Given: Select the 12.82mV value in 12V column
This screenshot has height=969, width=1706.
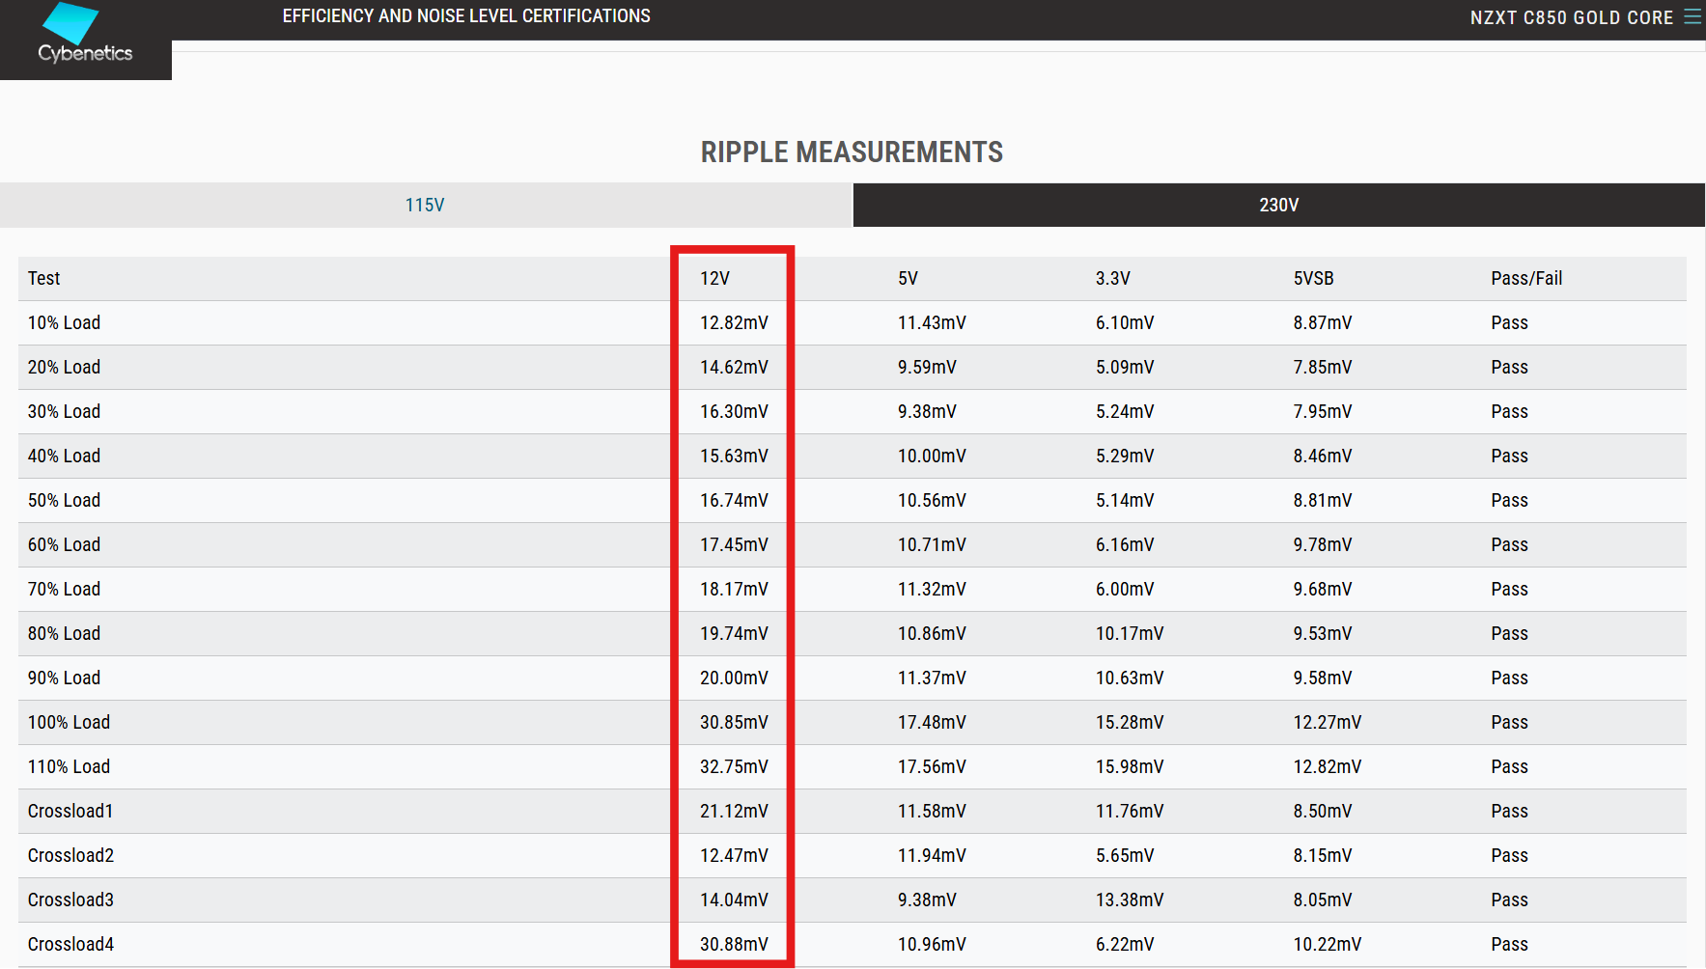Looking at the screenshot, I should [x=734, y=322].
